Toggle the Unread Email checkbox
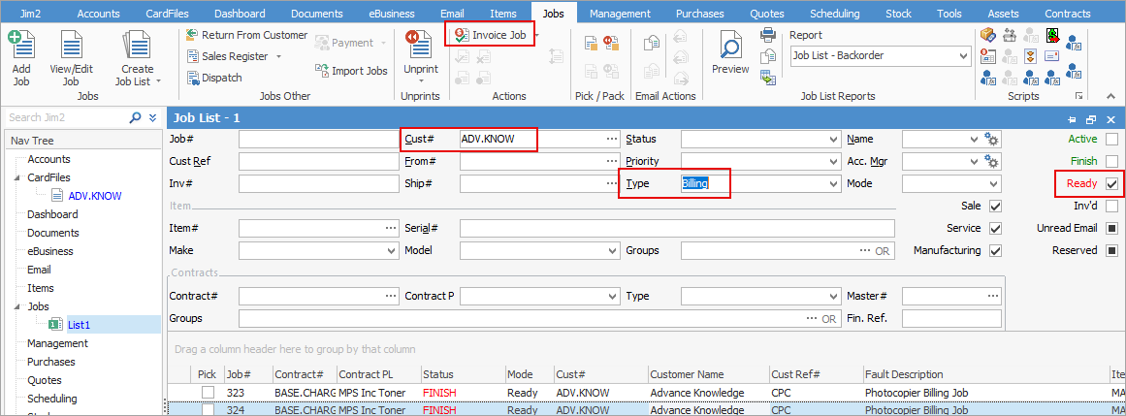The image size is (1126, 416). point(1111,229)
